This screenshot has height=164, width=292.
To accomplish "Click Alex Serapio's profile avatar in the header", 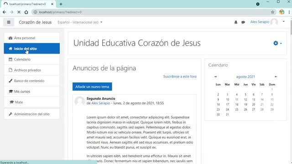I will (274, 22).
